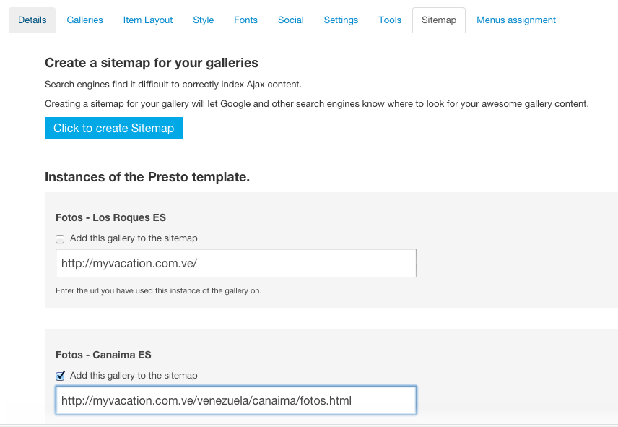Open the Tools tab
This screenshot has width=618, height=427.
[390, 20]
